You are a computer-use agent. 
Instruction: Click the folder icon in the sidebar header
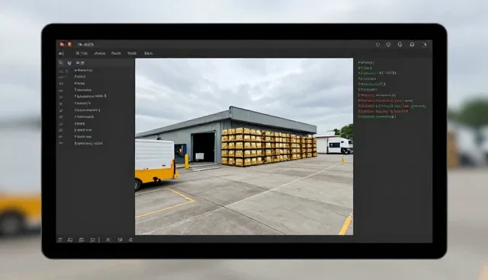[x=61, y=62]
